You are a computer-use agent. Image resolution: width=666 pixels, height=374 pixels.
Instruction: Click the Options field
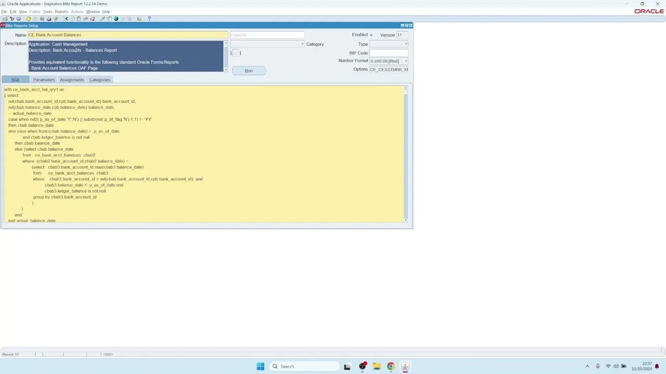(x=389, y=69)
